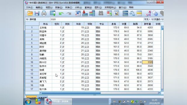Click the horizontal scrollbar thumb
This screenshot has width=187, height=105.
click(71, 93)
